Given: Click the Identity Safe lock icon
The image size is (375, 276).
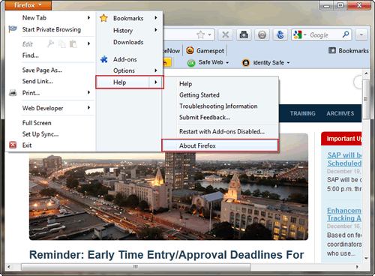Looking at the screenshot, I should [246, 62].
